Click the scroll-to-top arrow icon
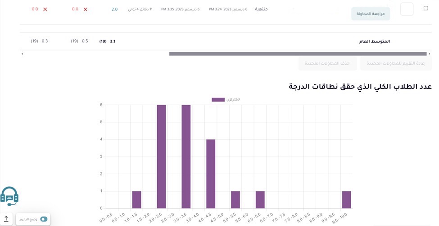439x226 pixels. [6, 219]
